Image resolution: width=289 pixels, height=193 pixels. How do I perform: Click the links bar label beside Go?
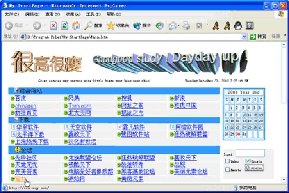(276, 36)
